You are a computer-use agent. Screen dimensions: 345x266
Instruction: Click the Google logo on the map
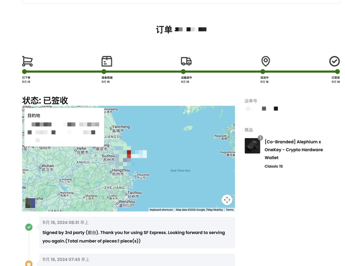[x=129, y=205]
